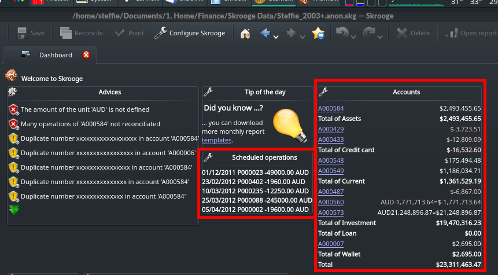This screenshot has width=498, height=275.
Task: Expand the forward history dropdown arrow
Action: (x=303, y=37)
